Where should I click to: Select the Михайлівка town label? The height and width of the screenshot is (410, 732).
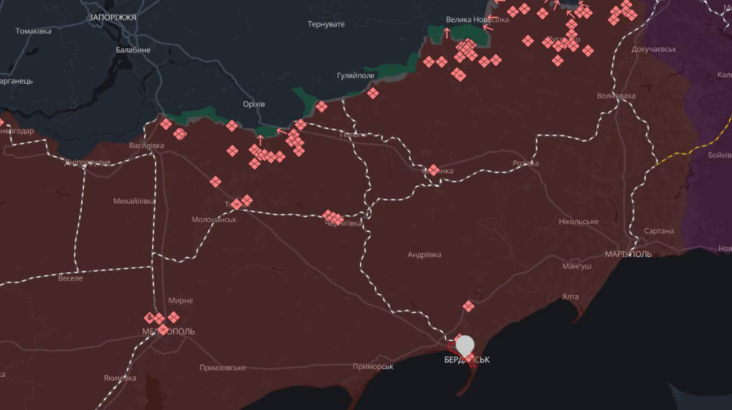click(x=135, y=201)
